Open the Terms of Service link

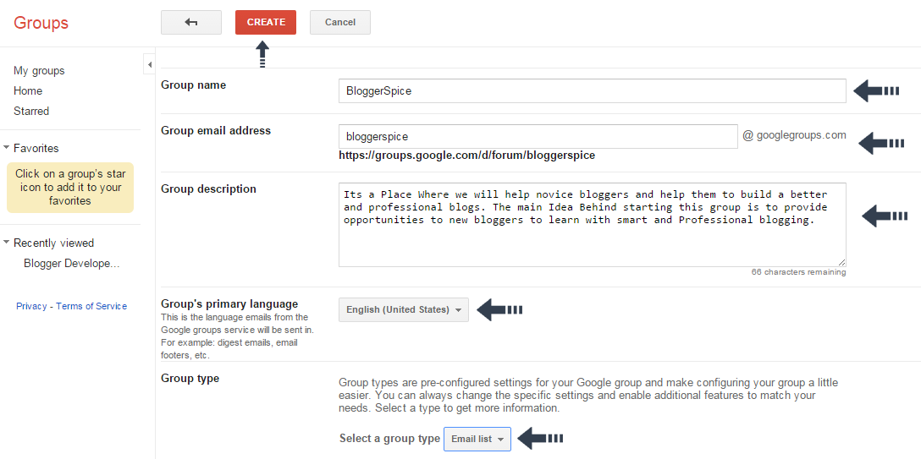[x=91, y=306]
